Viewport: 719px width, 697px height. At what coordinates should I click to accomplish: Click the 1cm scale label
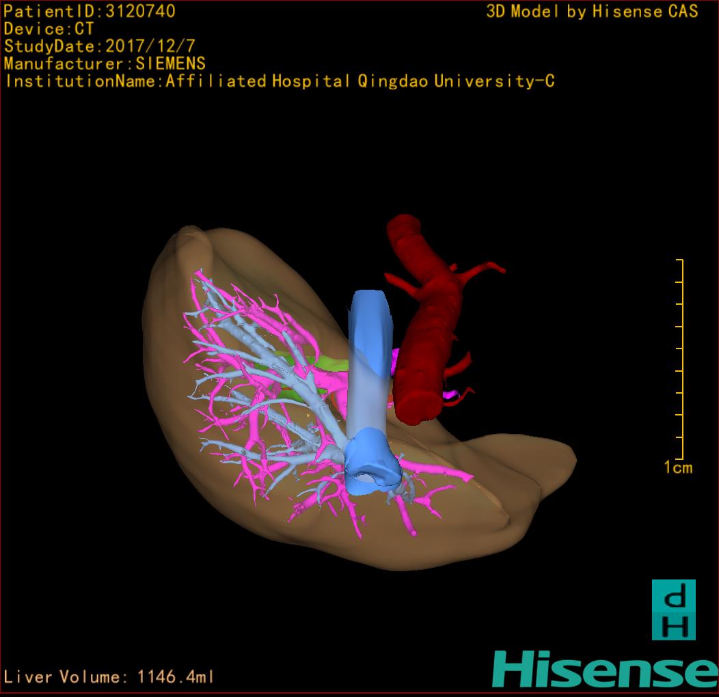pyautogui.click(x=678, y=467)
